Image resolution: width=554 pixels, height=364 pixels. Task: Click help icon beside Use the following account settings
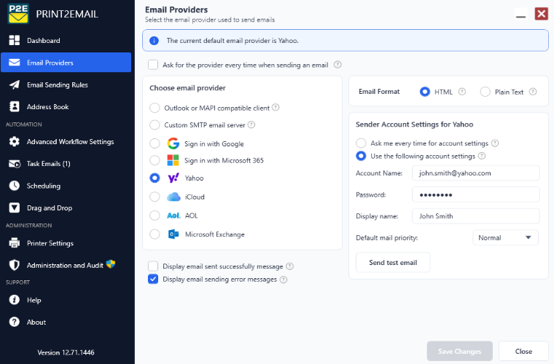coord(482,156)
